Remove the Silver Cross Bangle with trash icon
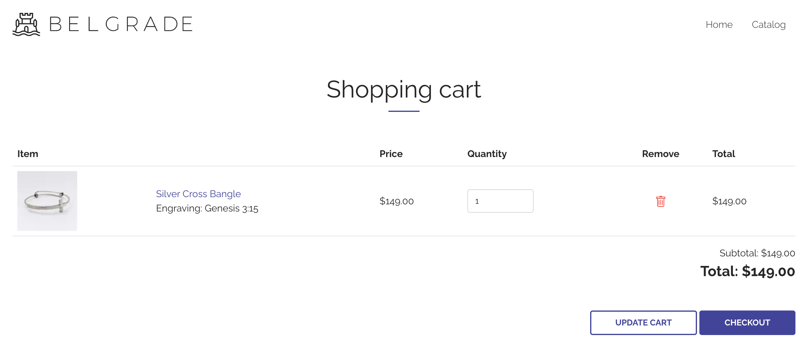The width and height of the screenshot is (808, 347). coord(660,201)
